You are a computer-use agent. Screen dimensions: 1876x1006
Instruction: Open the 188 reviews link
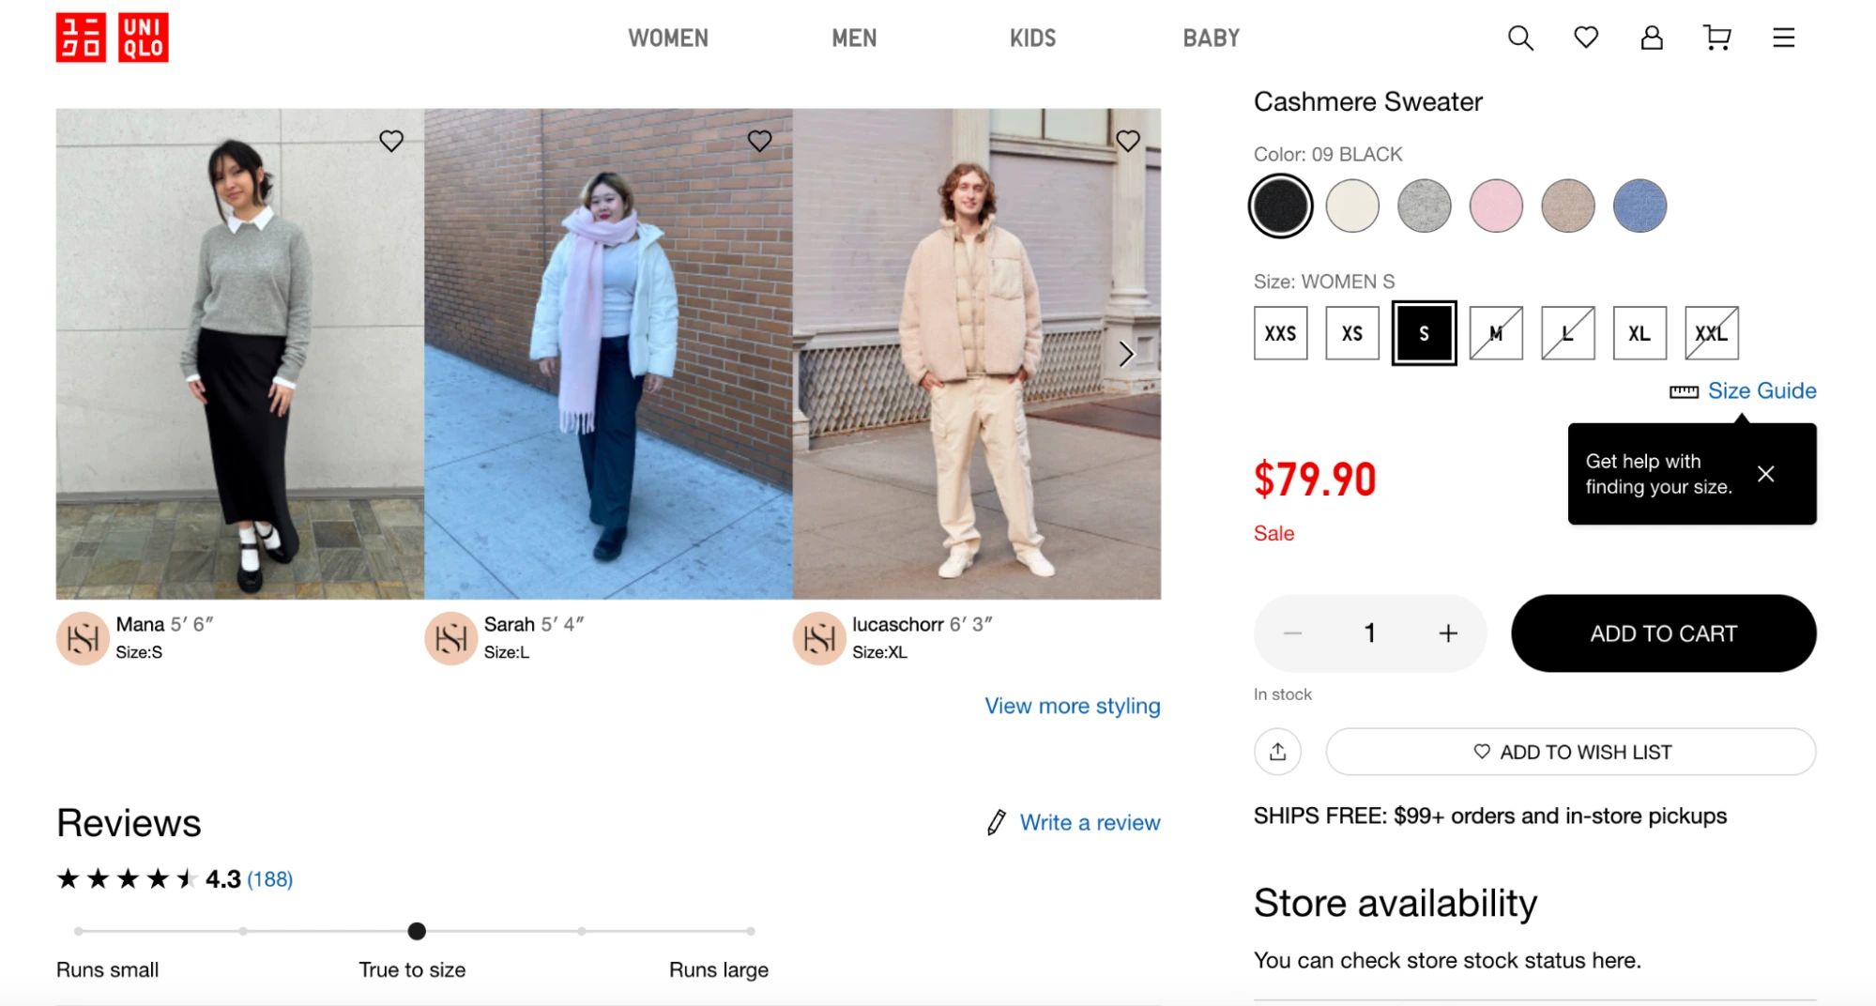(x=268, y=879)
